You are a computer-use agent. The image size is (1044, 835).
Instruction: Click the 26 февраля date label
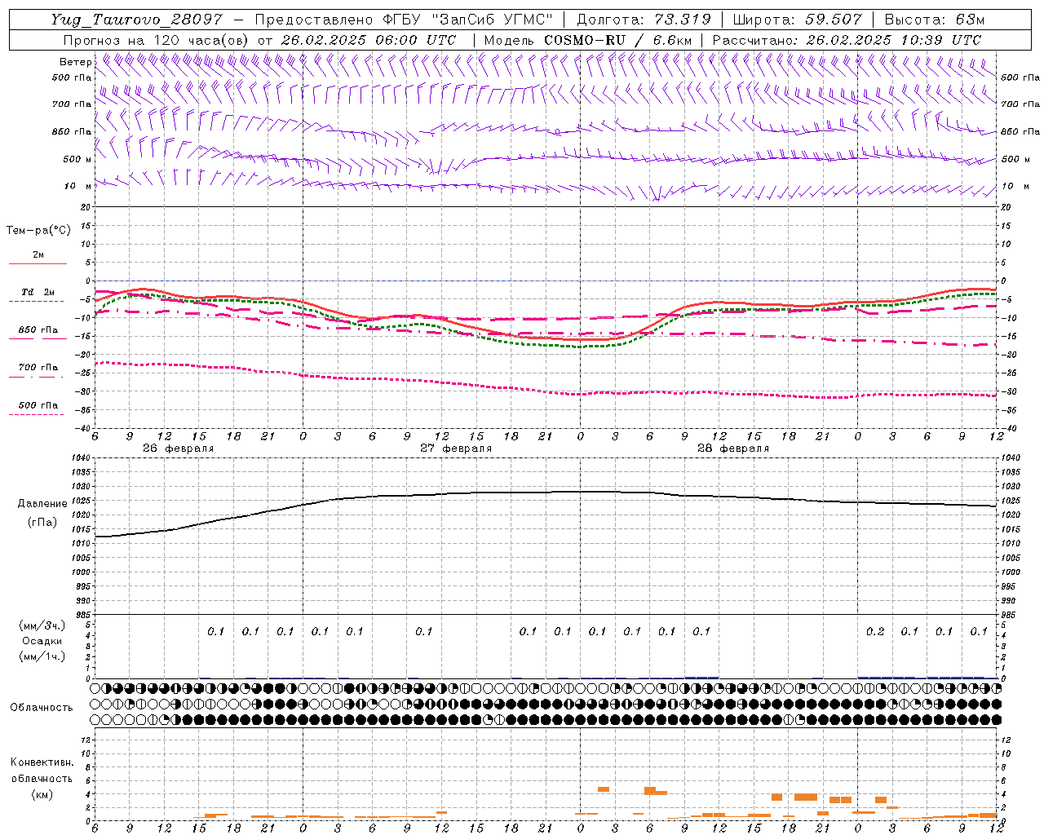(x=179, y=448)
